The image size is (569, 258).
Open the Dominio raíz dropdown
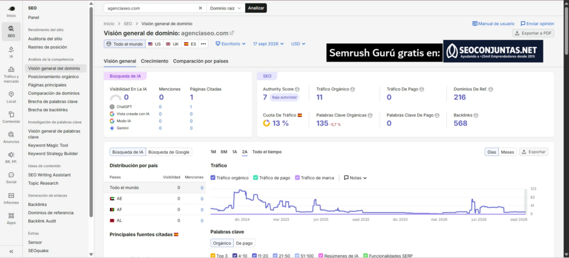point(226,8)
